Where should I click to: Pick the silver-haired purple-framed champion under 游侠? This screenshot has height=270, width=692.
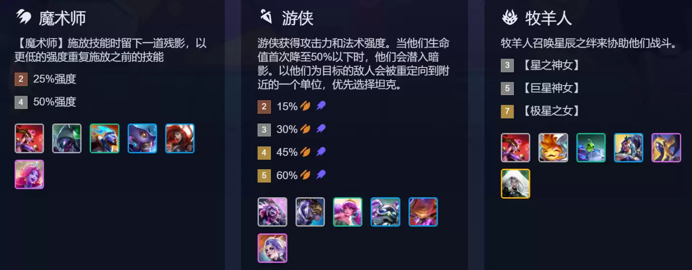point(272,248)
